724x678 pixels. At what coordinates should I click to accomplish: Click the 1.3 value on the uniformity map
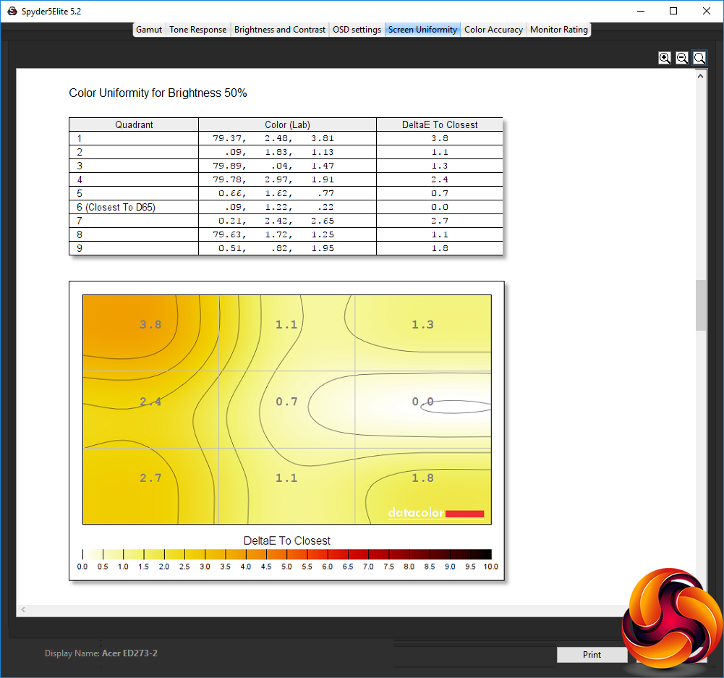pyautogui.click(x=422, y=325)
